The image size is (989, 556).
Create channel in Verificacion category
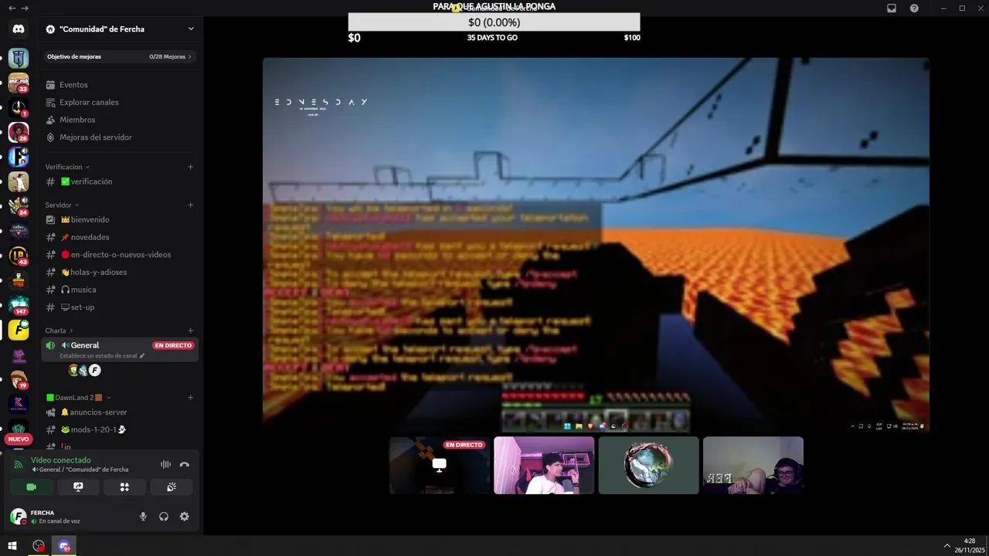191,167
